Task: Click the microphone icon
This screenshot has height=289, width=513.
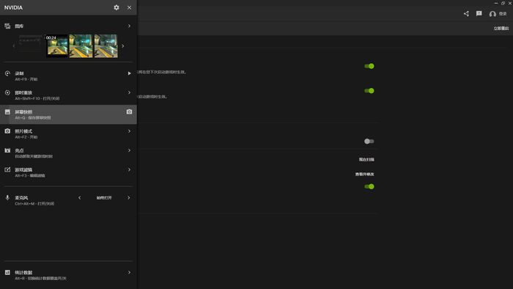Action: (7, 197)
